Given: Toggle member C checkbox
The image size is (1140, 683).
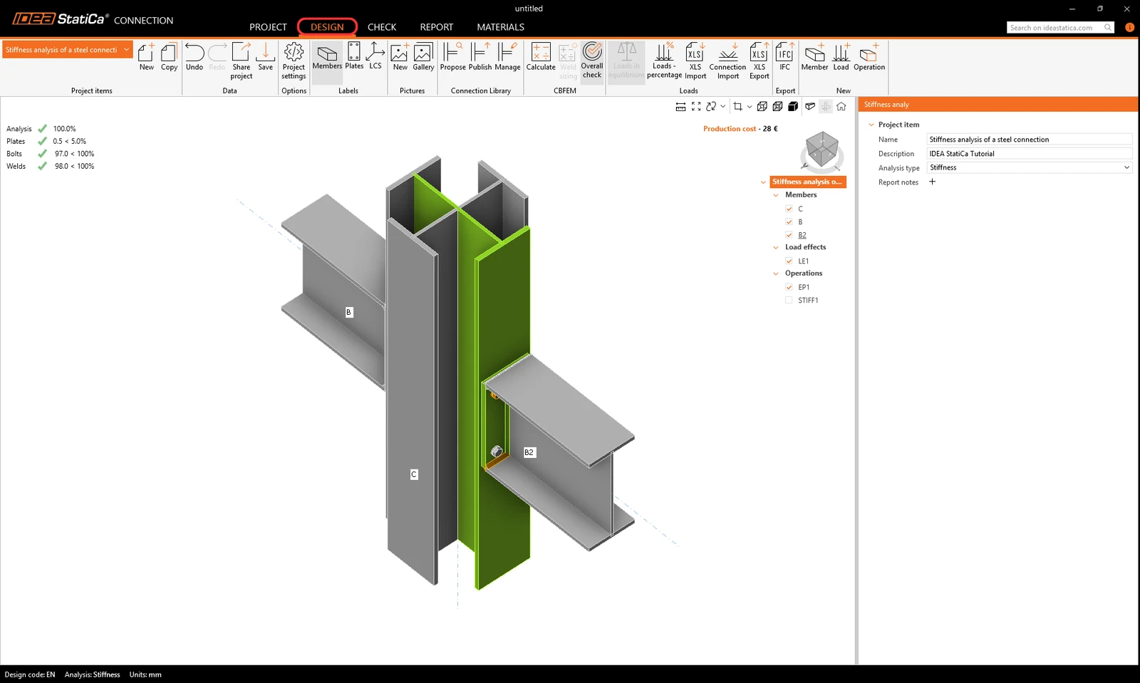Looking at the screenshot, I should click(789, 209).
